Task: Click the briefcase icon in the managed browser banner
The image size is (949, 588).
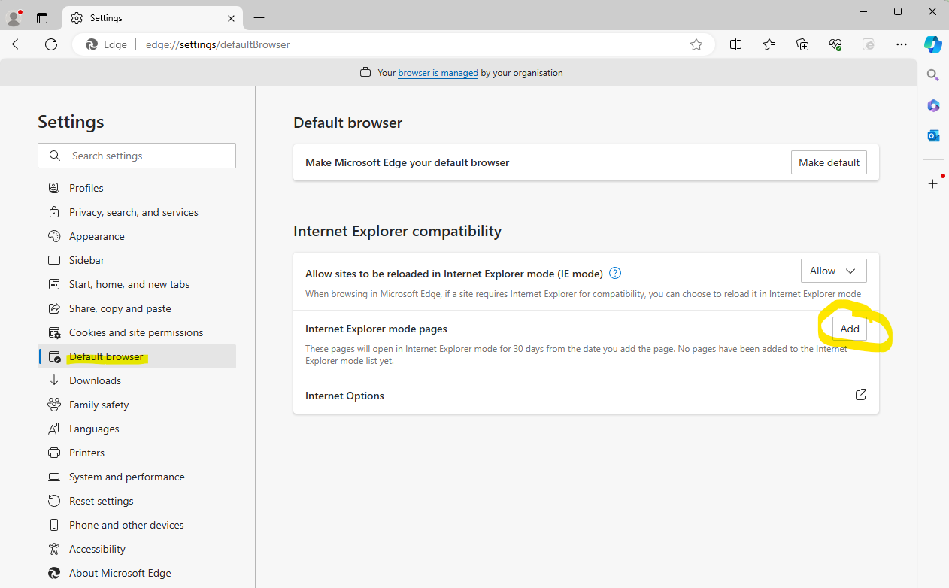Action: click(365, 73)
